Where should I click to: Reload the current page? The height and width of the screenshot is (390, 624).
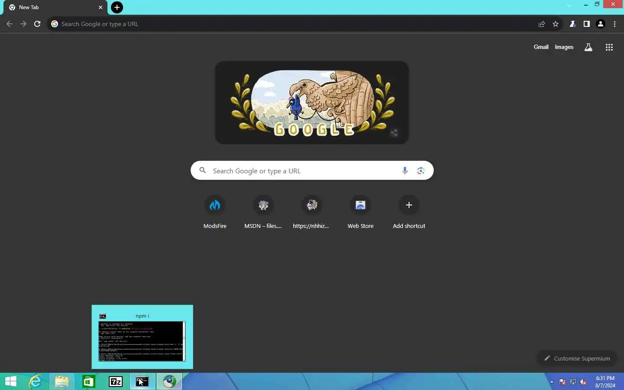point(37,24)
